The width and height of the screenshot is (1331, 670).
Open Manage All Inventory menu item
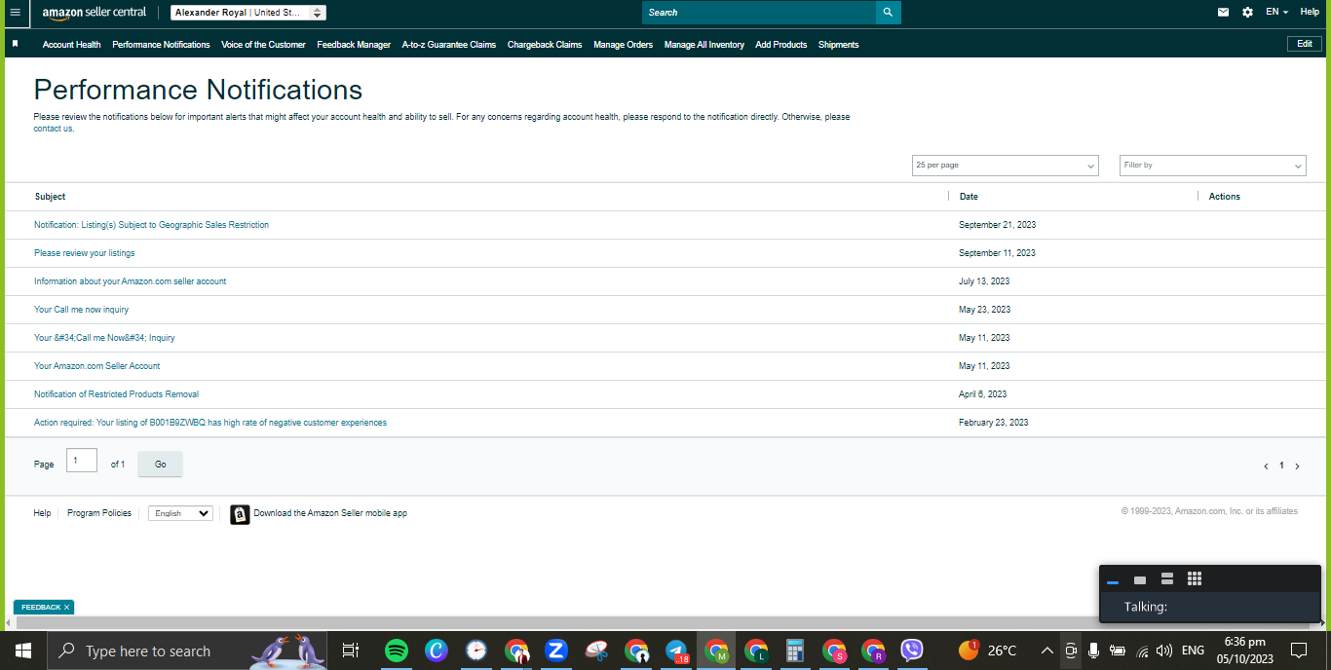(704, 45)
